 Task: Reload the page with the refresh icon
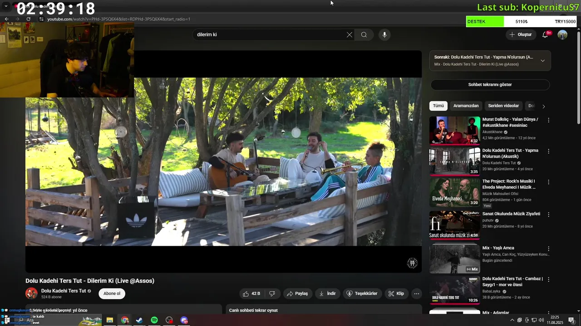click(29, 19)
